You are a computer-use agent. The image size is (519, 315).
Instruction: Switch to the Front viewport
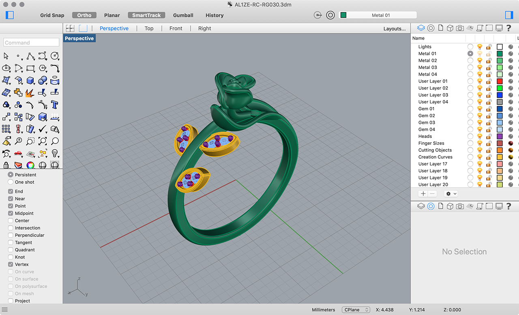pos(176,28)
